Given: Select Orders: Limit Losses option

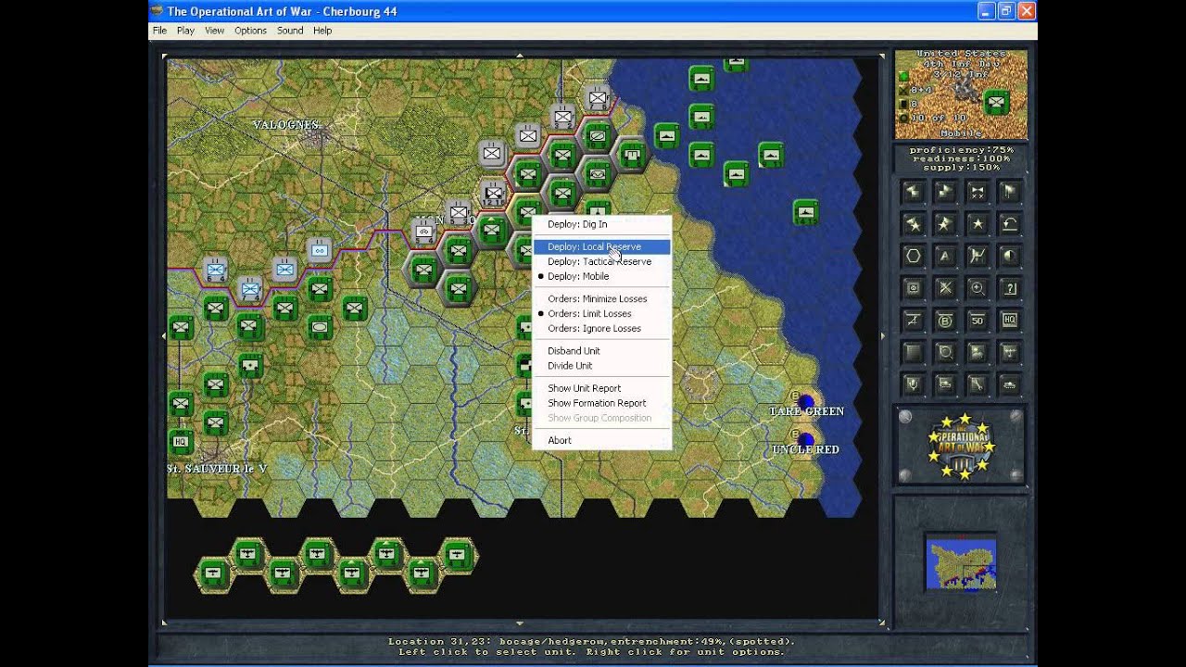Looking at the screenshot, I should tap(601, 313).
